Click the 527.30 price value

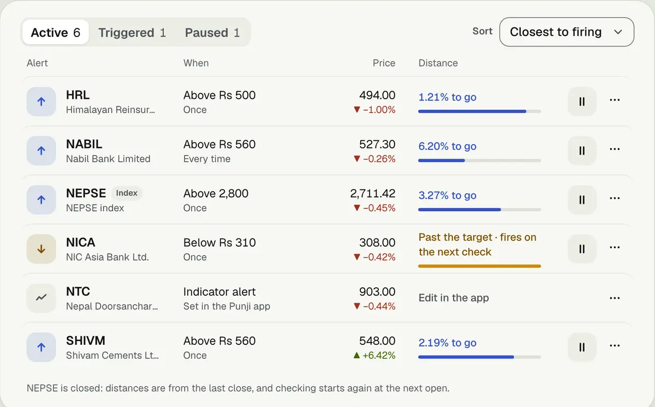[x=377, y=145]
